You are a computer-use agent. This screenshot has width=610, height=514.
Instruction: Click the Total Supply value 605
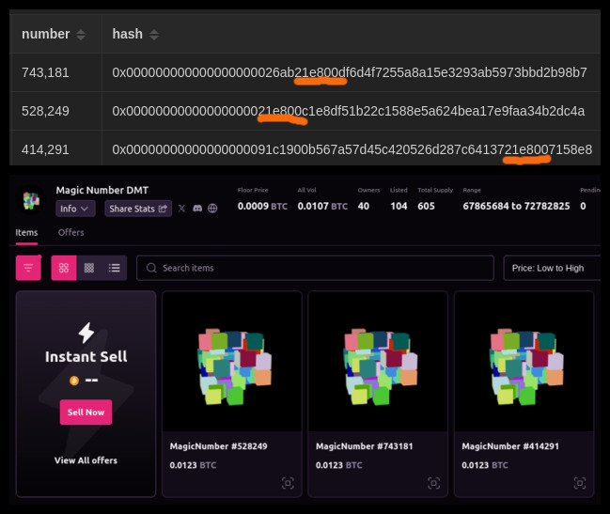tap(426, 206)
